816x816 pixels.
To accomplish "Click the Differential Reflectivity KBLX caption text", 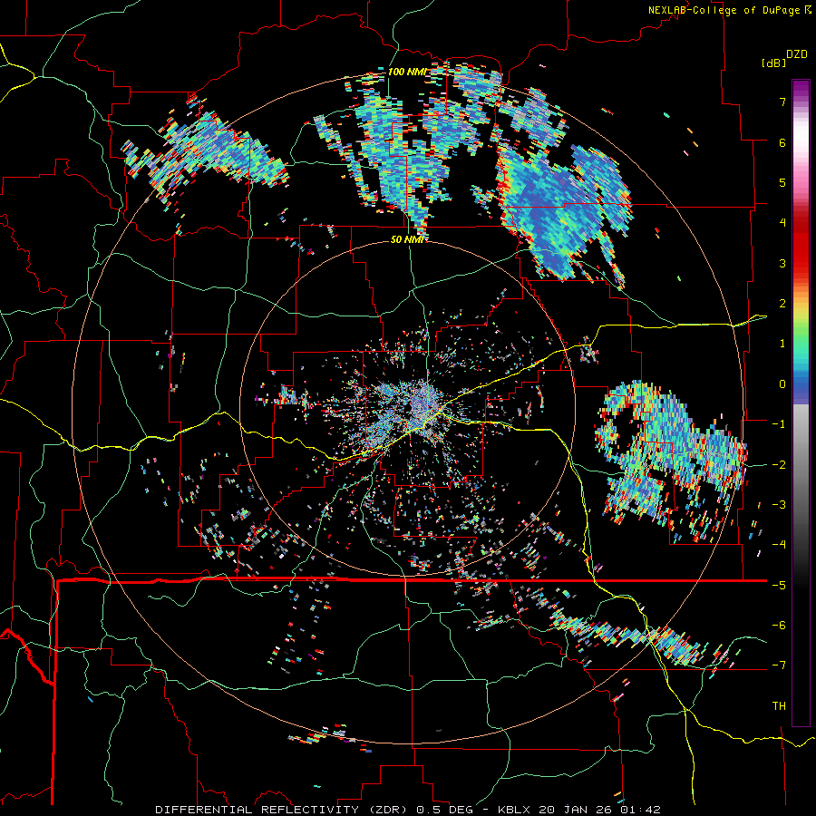I will pyautogui.click(x=408, y=810).
